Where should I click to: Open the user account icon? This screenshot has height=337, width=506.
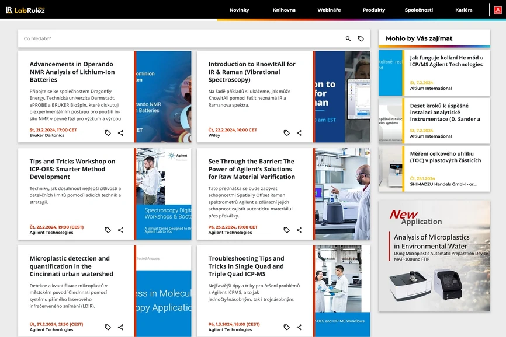pos(498,10)
